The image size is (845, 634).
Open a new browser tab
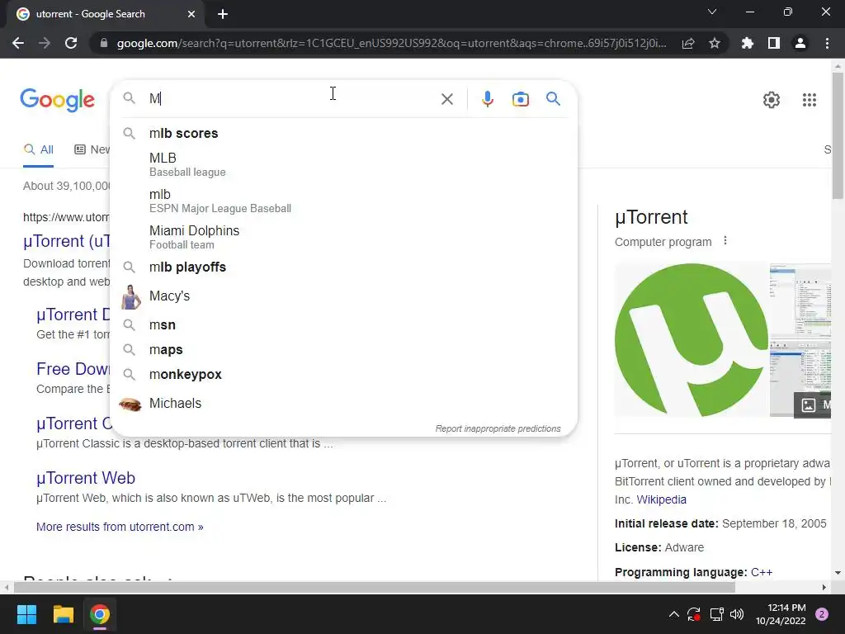[x=223, y=14]
